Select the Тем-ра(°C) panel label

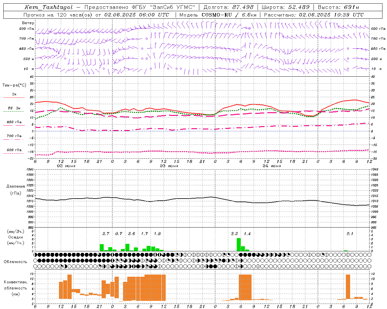(x=14, y=85)
